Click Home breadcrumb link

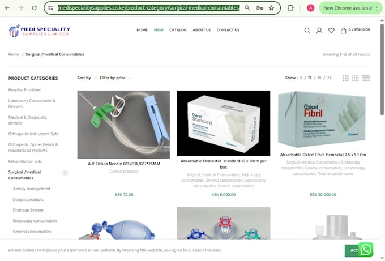(x=14, y=54)
